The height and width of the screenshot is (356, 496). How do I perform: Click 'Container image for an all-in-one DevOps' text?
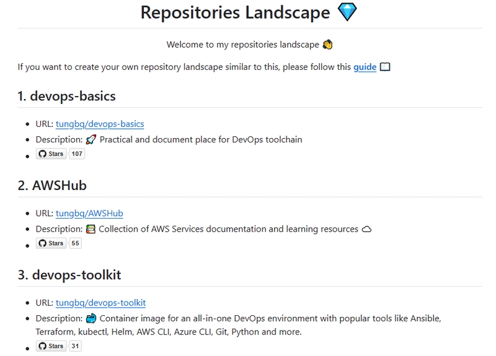[182, 318]
